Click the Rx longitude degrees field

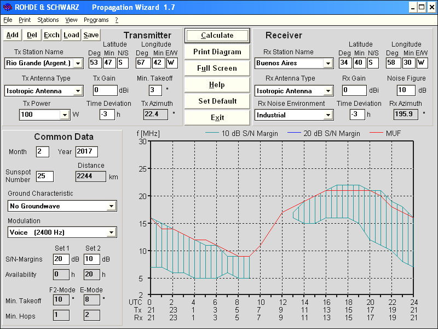394,63
